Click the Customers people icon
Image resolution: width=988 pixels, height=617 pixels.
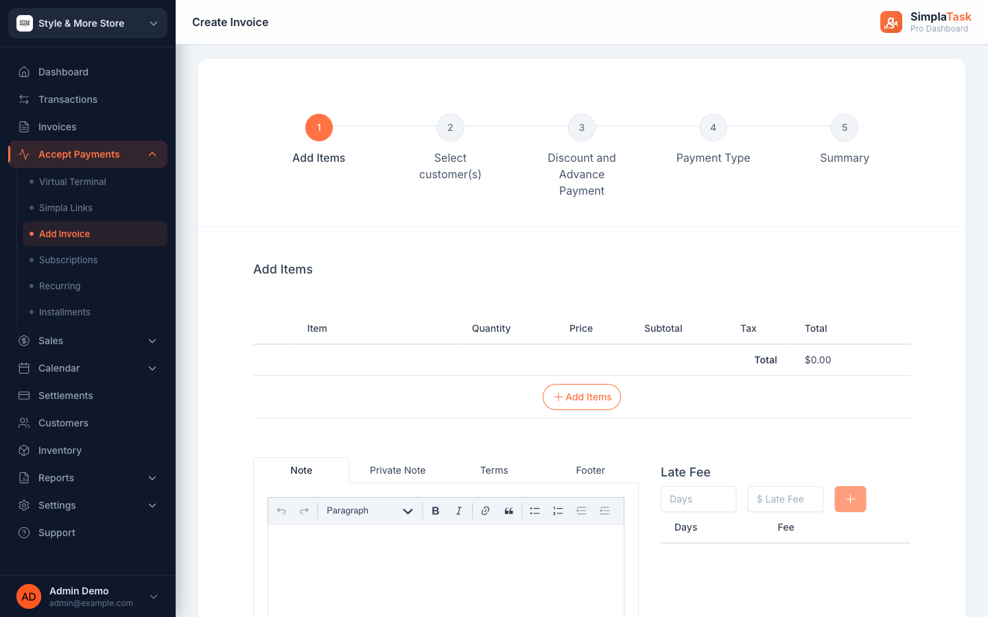point(24,423)
